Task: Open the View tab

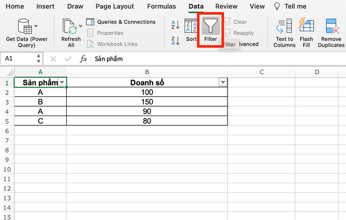Action: tap(257, 7)
